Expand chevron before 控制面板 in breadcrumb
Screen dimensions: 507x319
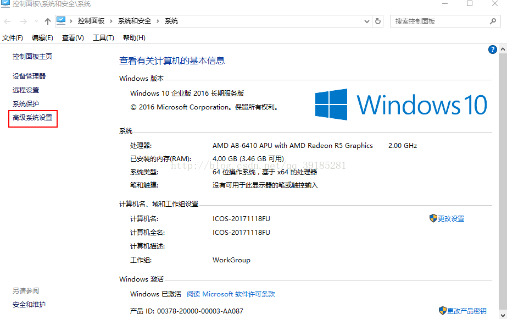pyautogui.click(x=71, y=21)
